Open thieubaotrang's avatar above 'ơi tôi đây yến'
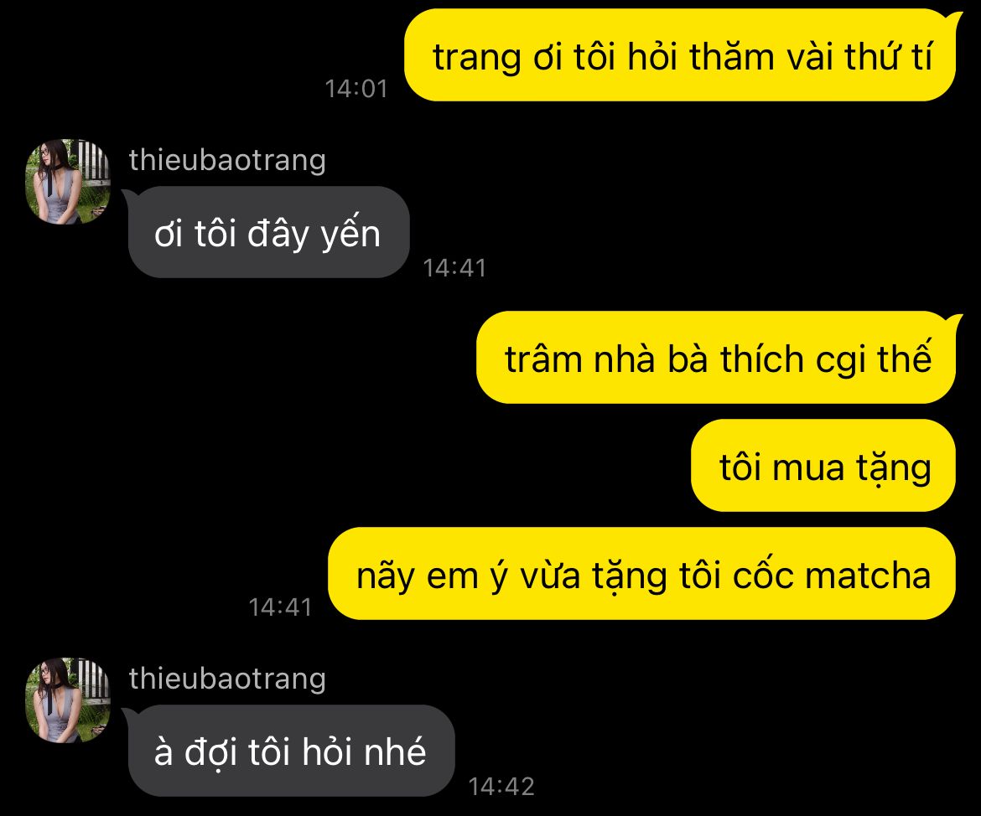This screenshot has height=816, width=981. (x=68, y=181)
